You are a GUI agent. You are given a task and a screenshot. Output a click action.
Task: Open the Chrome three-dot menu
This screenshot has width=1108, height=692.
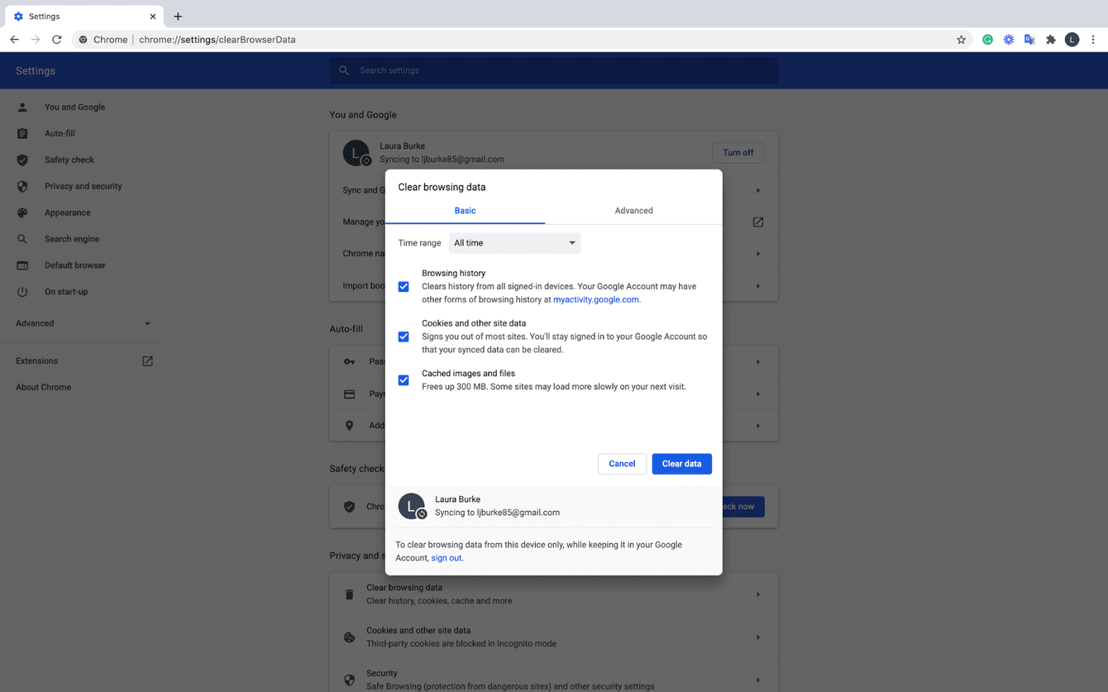pos(1094,39)
